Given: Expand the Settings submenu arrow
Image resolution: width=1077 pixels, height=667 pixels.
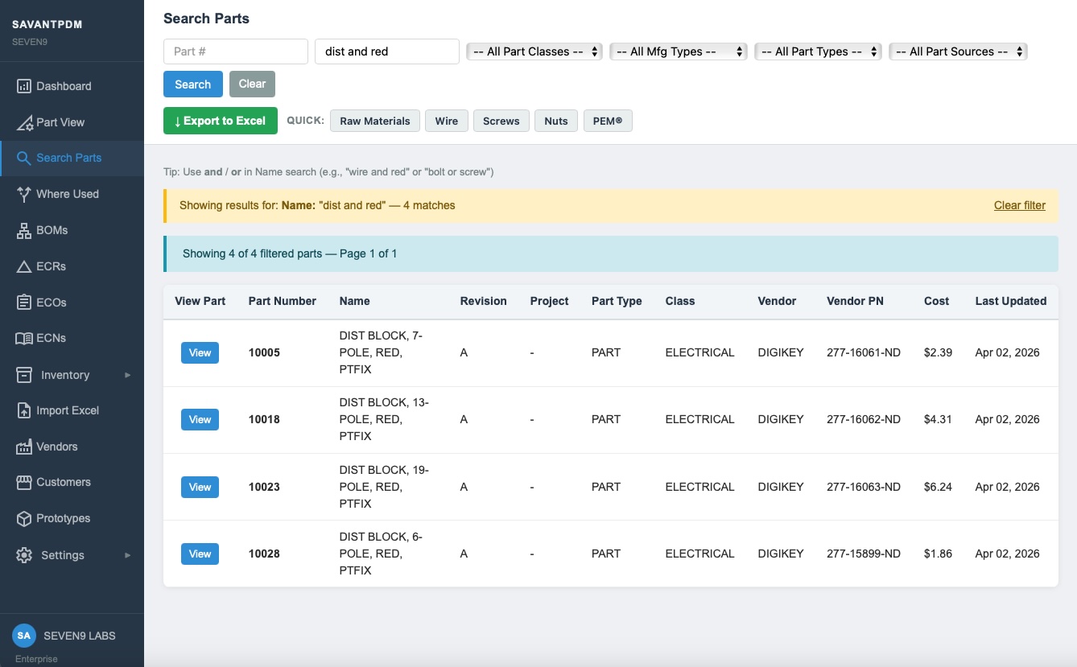Looking at the screenshot, I should 127,555.
